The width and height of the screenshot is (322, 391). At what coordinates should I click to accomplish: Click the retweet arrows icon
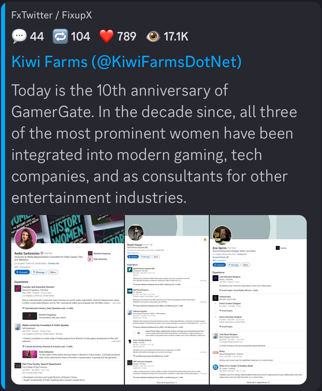point(60,36)
